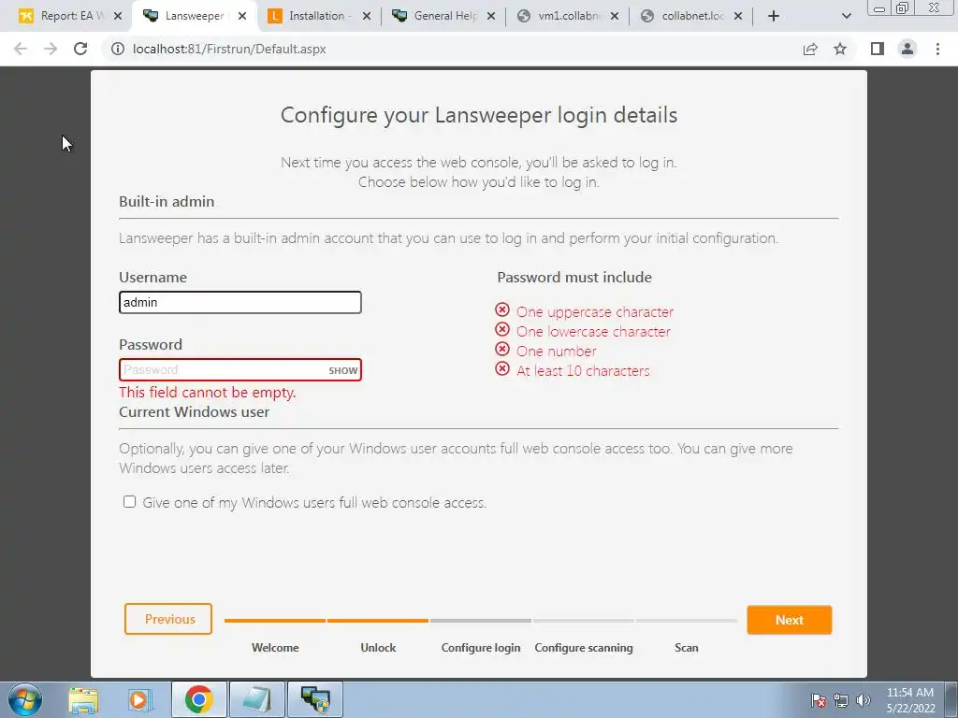Click the Current Windows user heading
Image resolution: width=958 pixels, height=718 pixels.
pyautogui.click(x=195, y=412)
